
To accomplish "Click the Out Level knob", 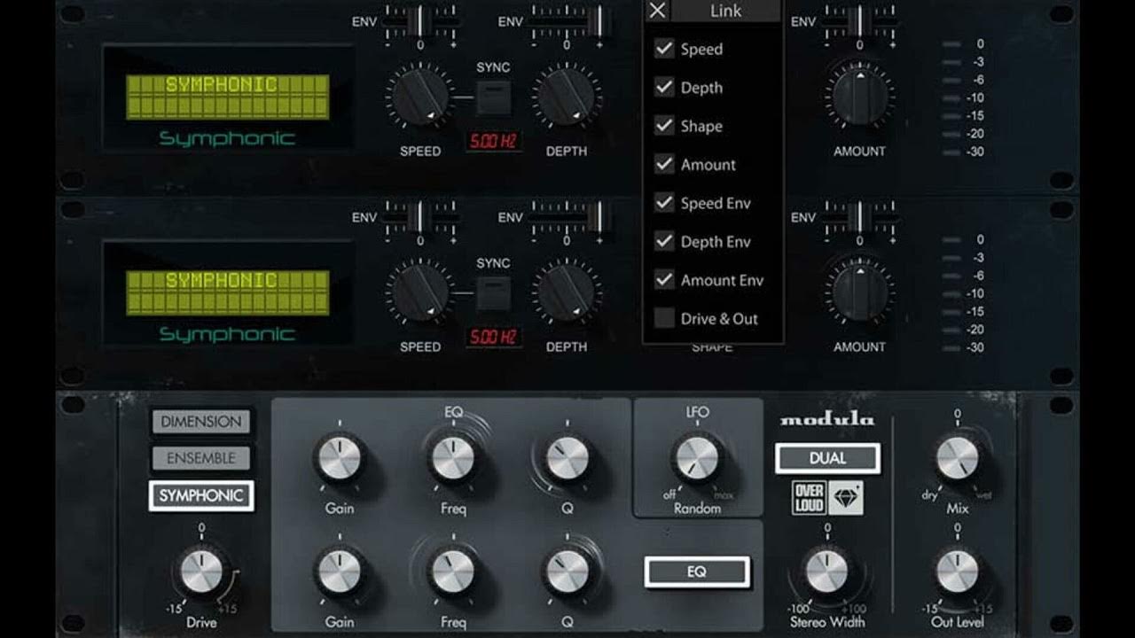I will [958, 572].
